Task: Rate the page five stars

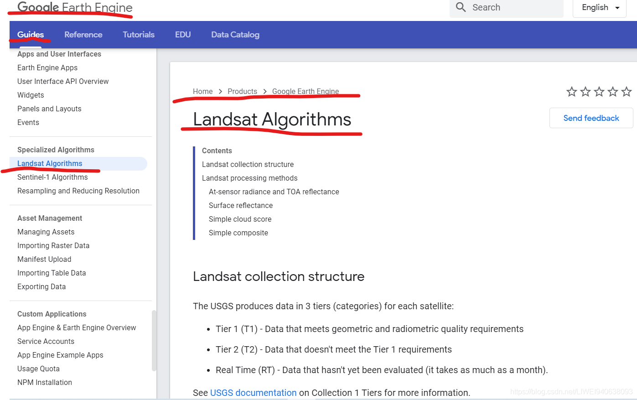Action: pos(627,92)
